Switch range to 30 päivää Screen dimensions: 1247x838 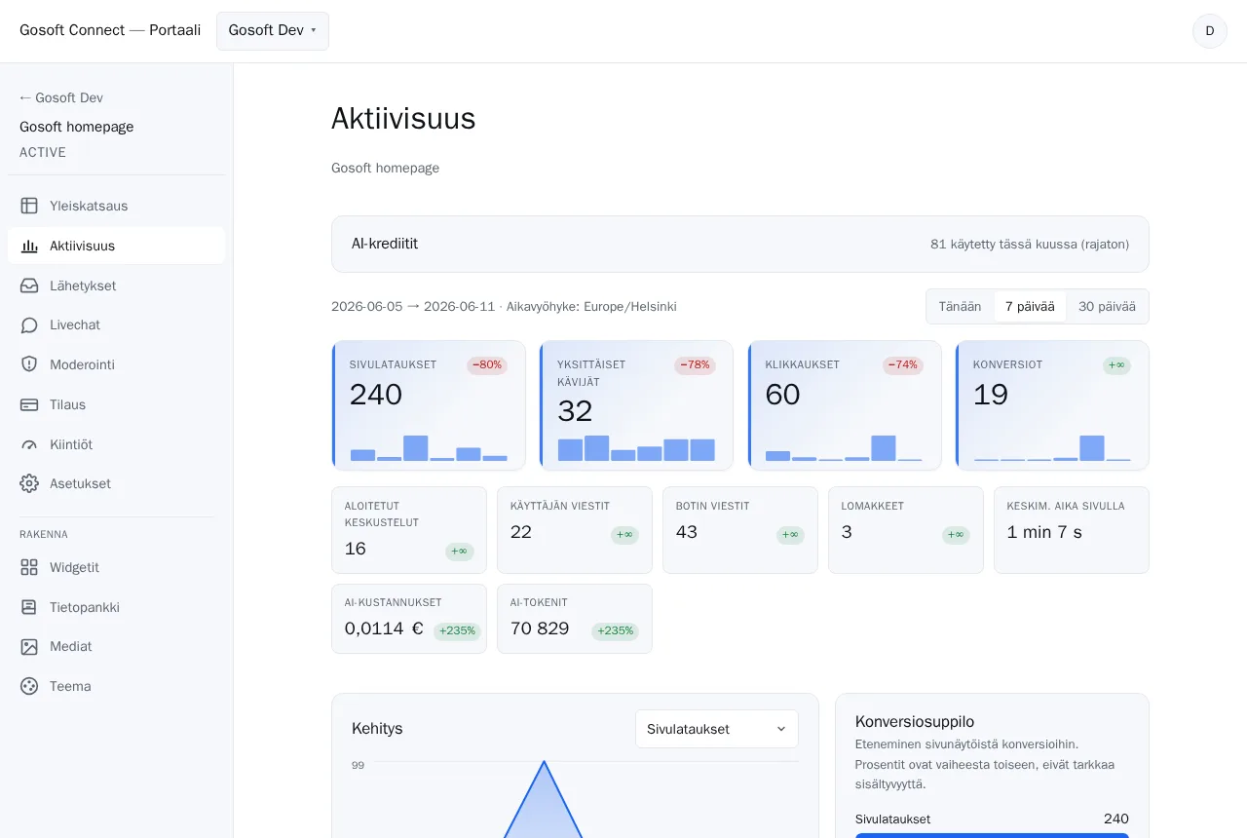pyautogui.click(x=1107, y=306)
